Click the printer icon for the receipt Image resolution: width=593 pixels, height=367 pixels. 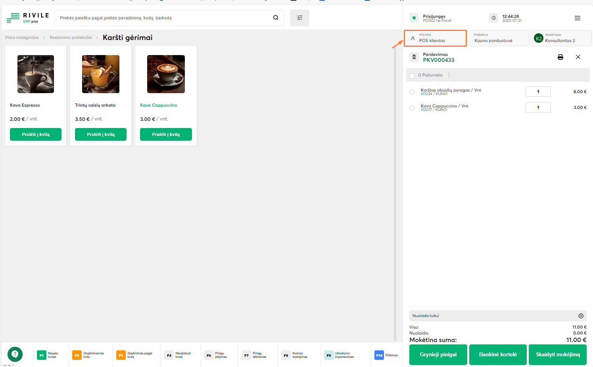coord(560,57)
